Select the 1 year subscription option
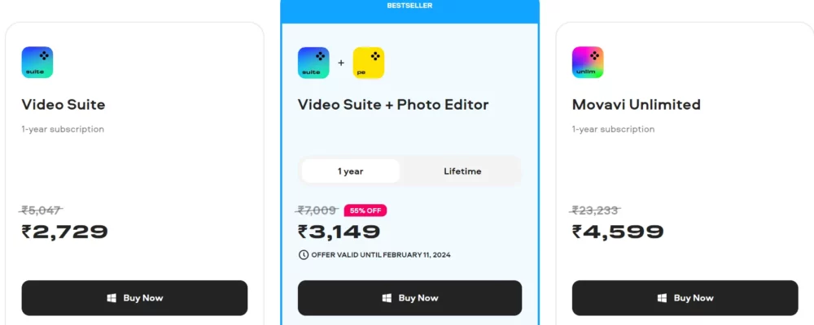 click(x=350, y=171)
